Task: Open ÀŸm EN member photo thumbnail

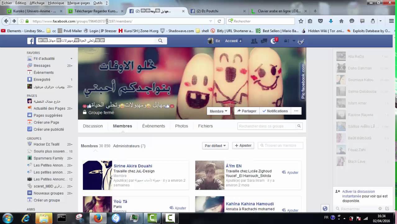Action: click(x=210, y=175)
